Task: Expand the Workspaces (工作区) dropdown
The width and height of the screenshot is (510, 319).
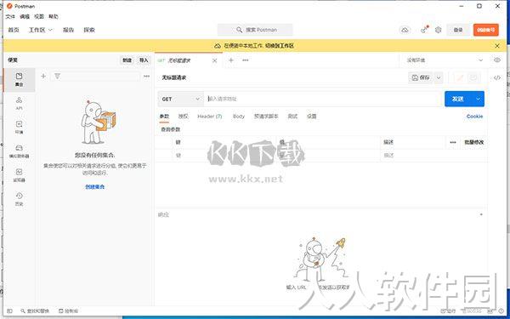Action: coord(41,30)
